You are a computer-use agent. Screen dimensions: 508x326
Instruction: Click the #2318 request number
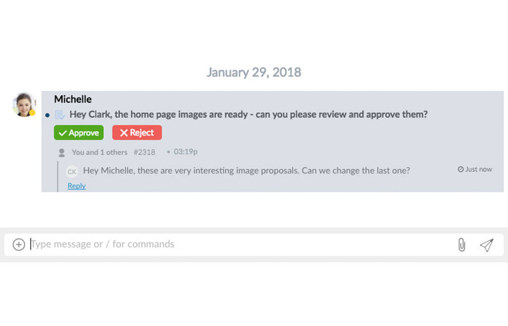[144, 152]
